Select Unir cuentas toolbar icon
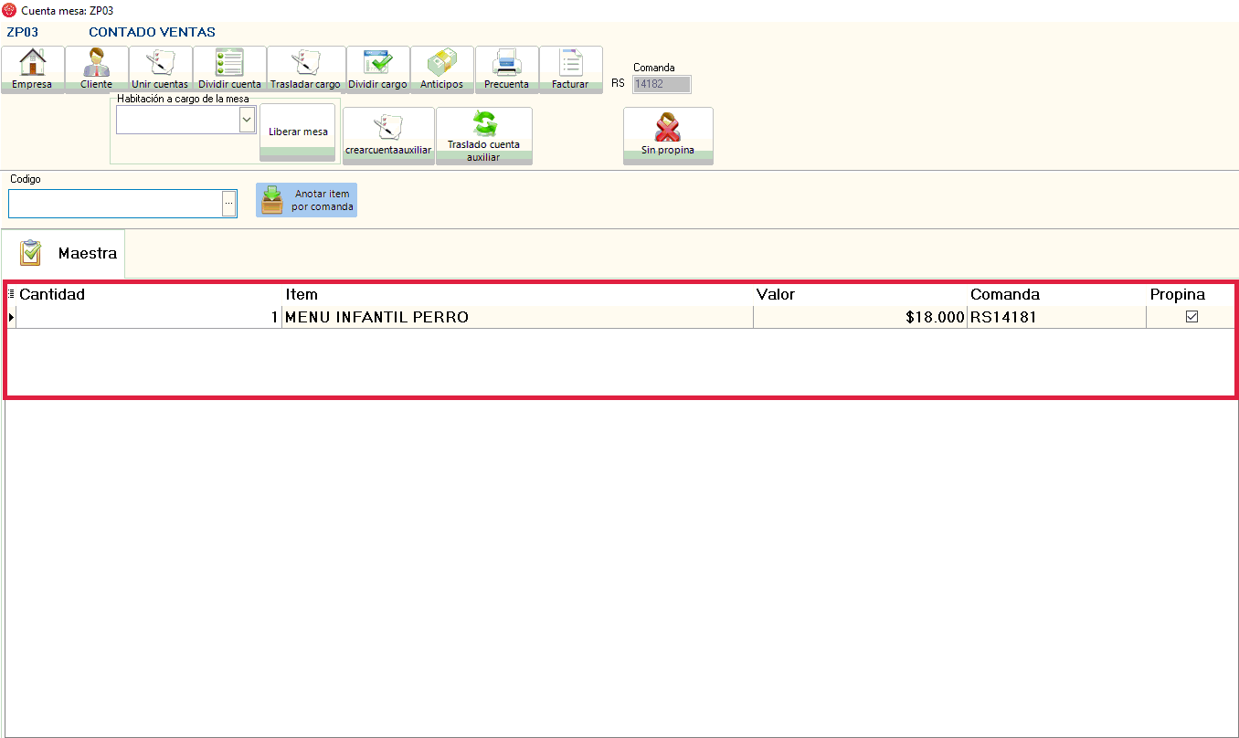The height and width of the screenshot is (738, 1239). [160, 63]
